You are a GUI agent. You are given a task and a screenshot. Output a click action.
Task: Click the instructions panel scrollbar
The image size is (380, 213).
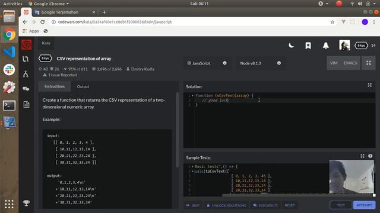point(178,130)
